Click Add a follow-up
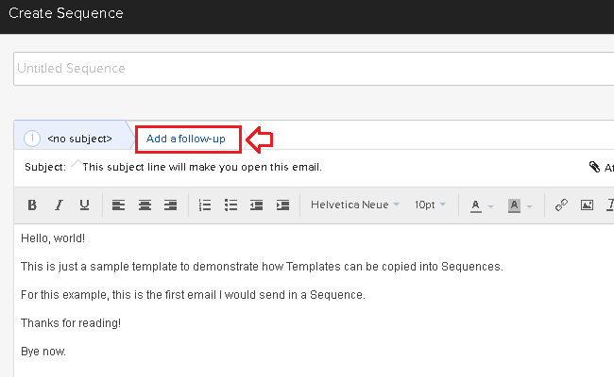The image size is (614, 377). point(186,139)
